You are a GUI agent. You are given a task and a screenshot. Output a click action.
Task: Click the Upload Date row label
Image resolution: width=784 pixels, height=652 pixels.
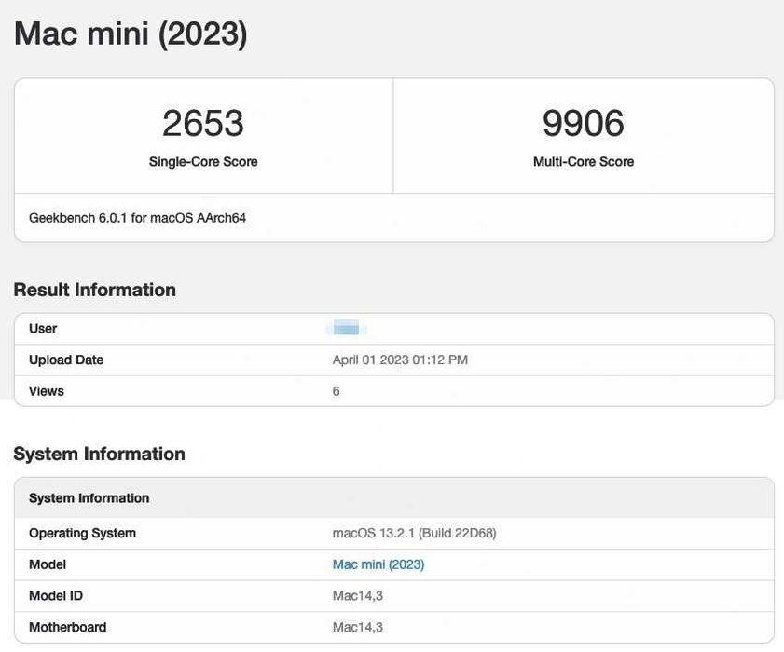pyautogui.click(x=66, y=360)
